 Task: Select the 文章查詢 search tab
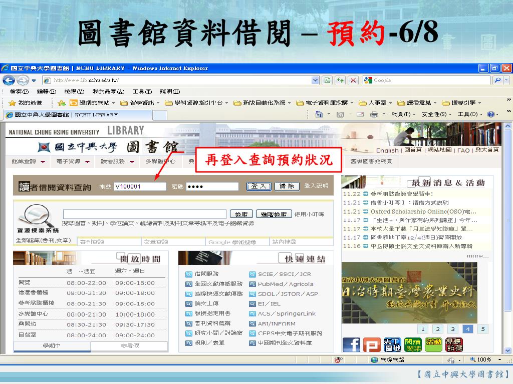[x=173, y=241]
